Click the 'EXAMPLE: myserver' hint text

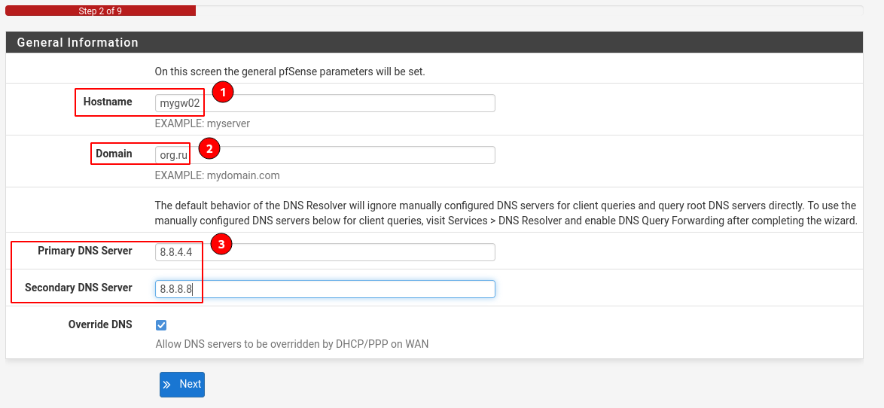pos(203,123)
